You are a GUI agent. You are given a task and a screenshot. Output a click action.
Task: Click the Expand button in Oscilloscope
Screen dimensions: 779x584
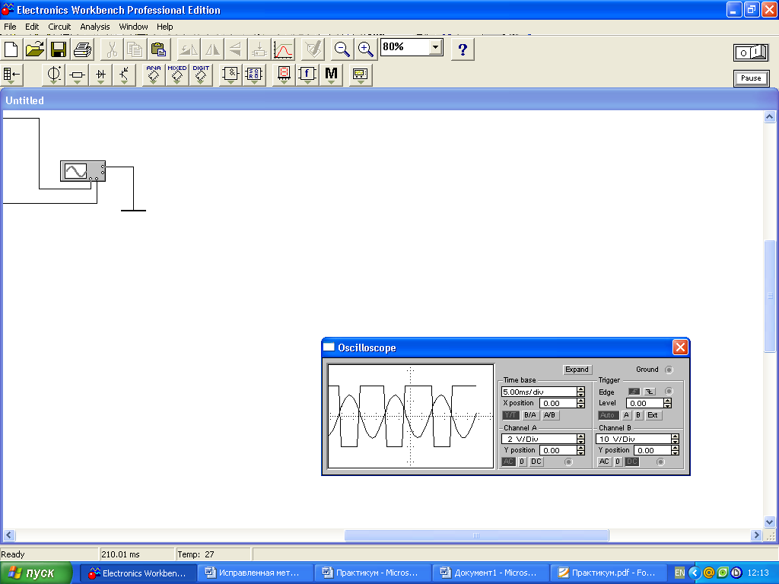tap(577, 370)
